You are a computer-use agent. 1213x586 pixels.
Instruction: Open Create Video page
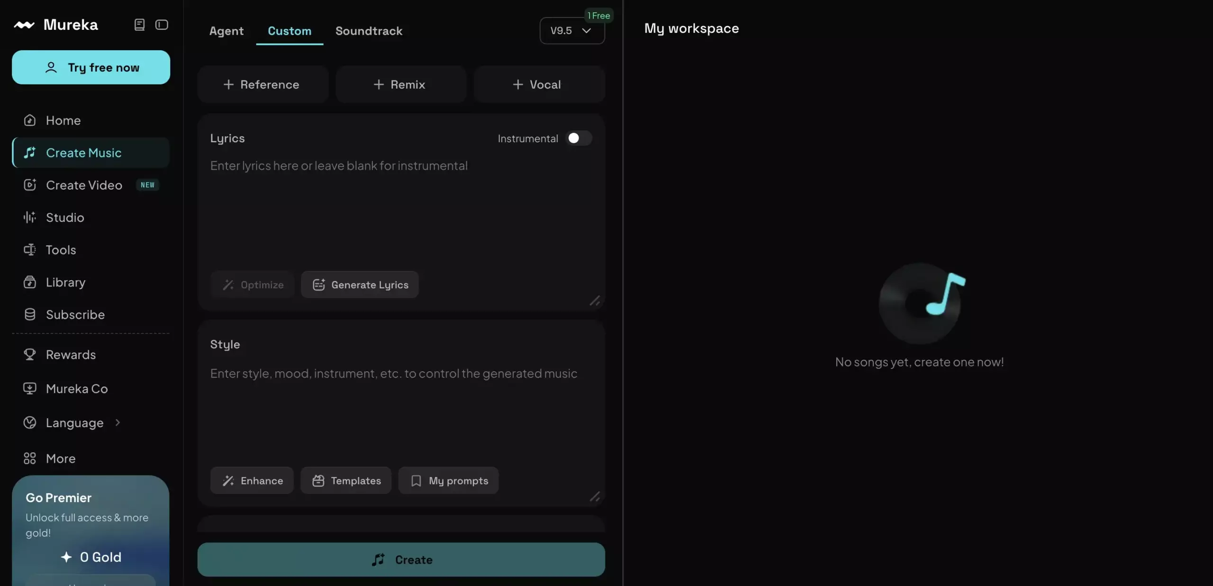91,185
